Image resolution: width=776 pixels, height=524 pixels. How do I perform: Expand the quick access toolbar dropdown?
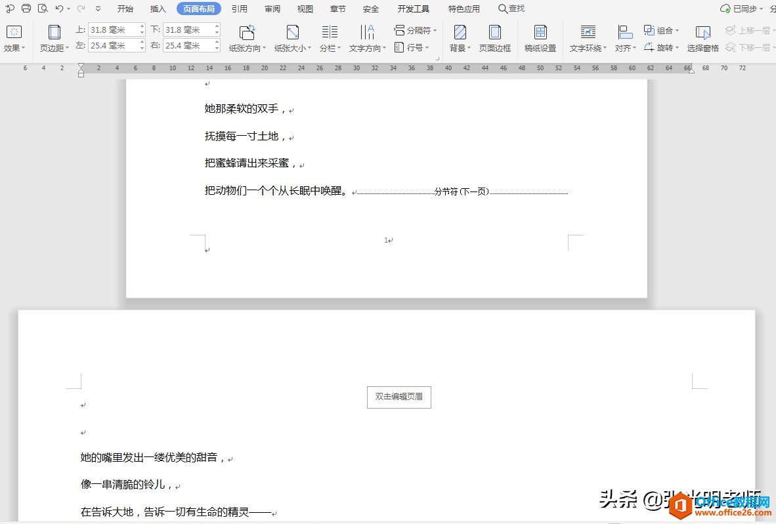[x=98, y=9]
